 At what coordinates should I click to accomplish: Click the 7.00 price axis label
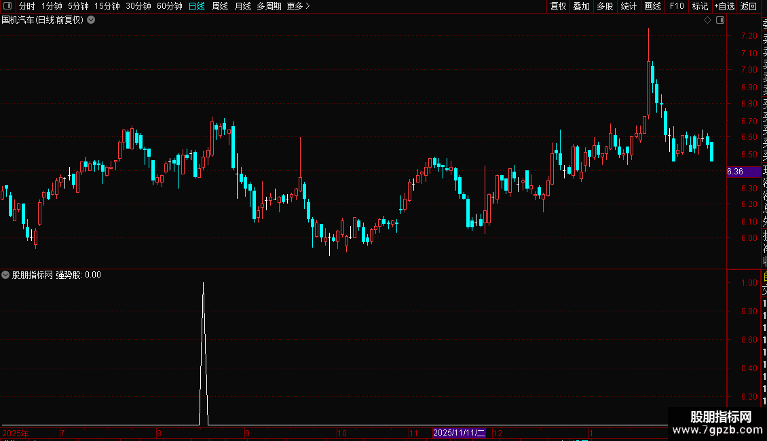coord(749,69)
